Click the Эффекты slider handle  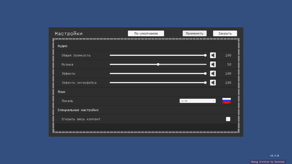205,74
